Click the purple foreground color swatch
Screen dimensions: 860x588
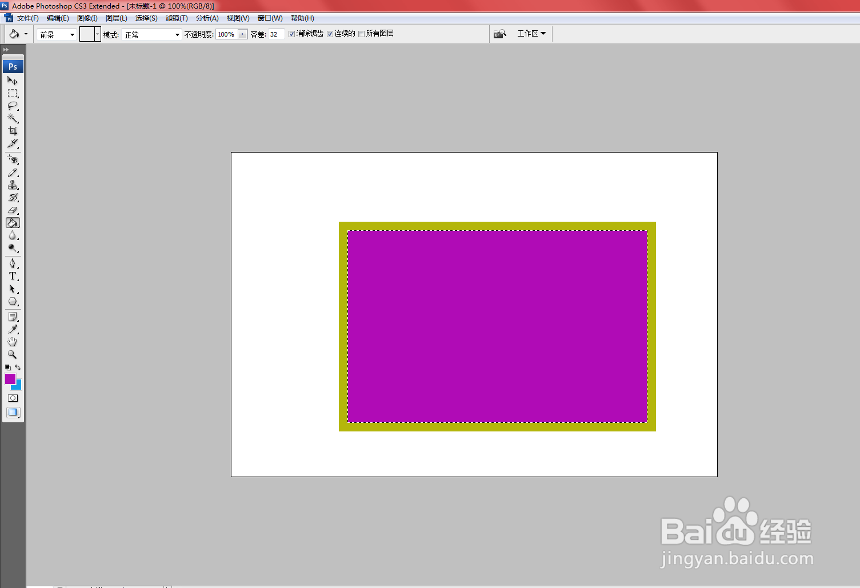[x=9, y=378]
